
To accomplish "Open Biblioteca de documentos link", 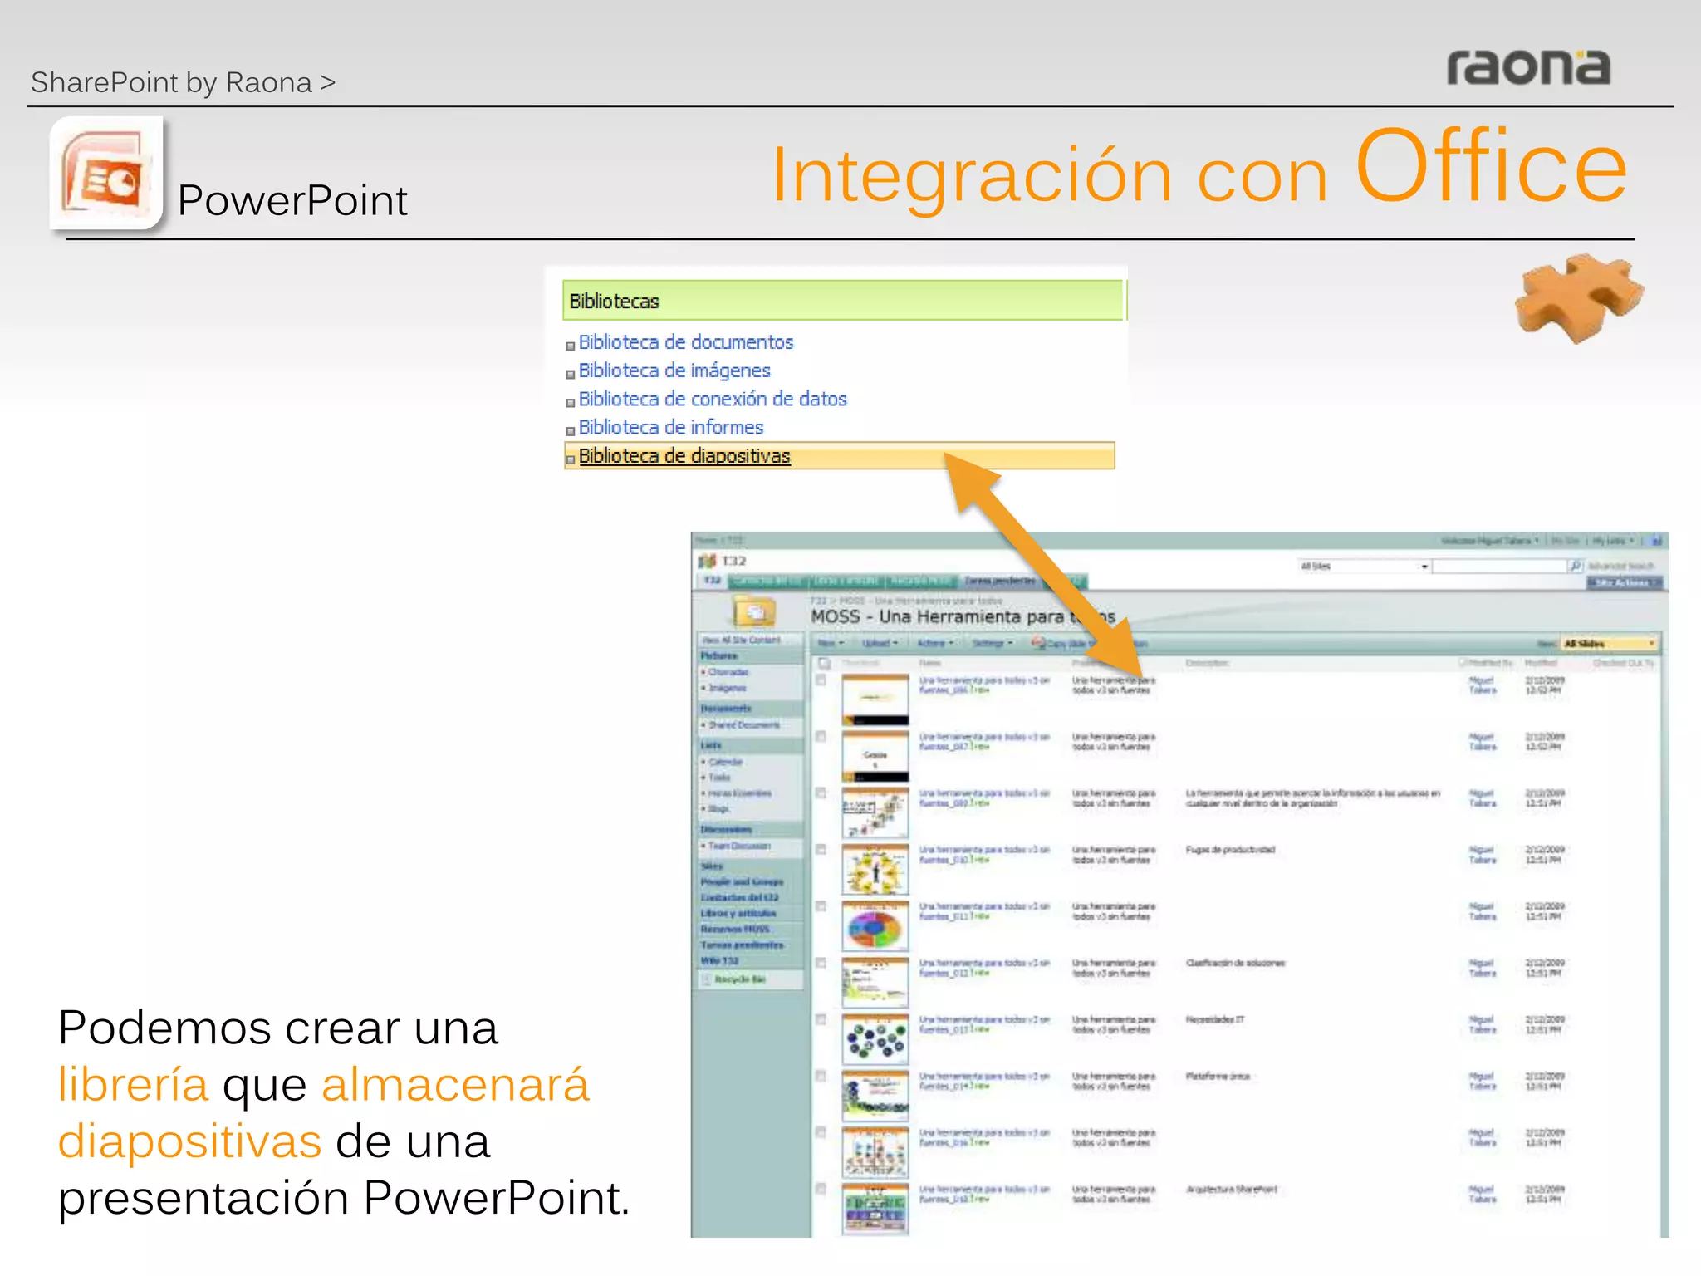I will [x=686, y=342].
